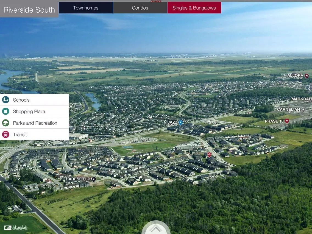Tap the red home pin marker

point(209,155)
